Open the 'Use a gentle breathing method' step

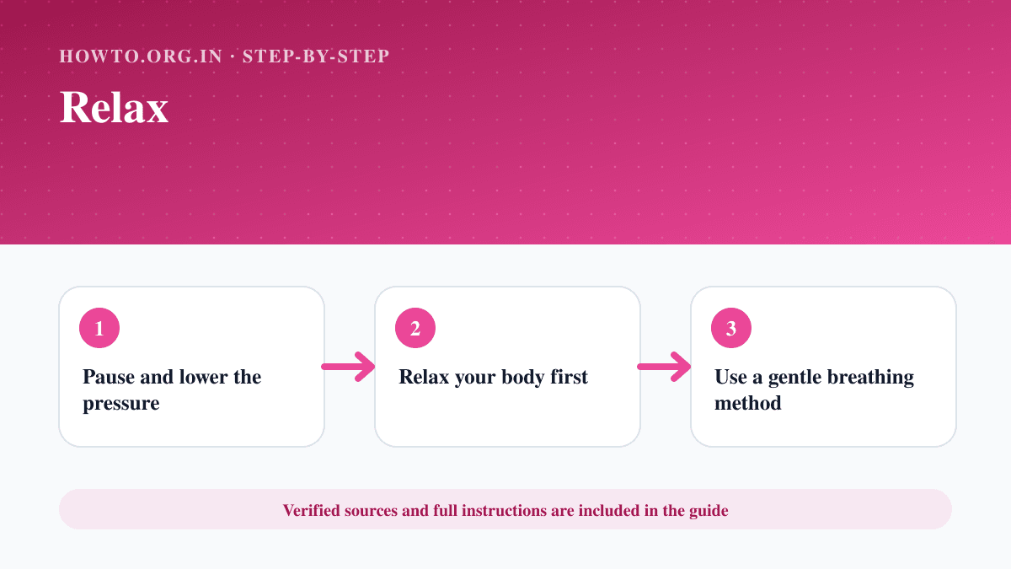tap(823, 367)
